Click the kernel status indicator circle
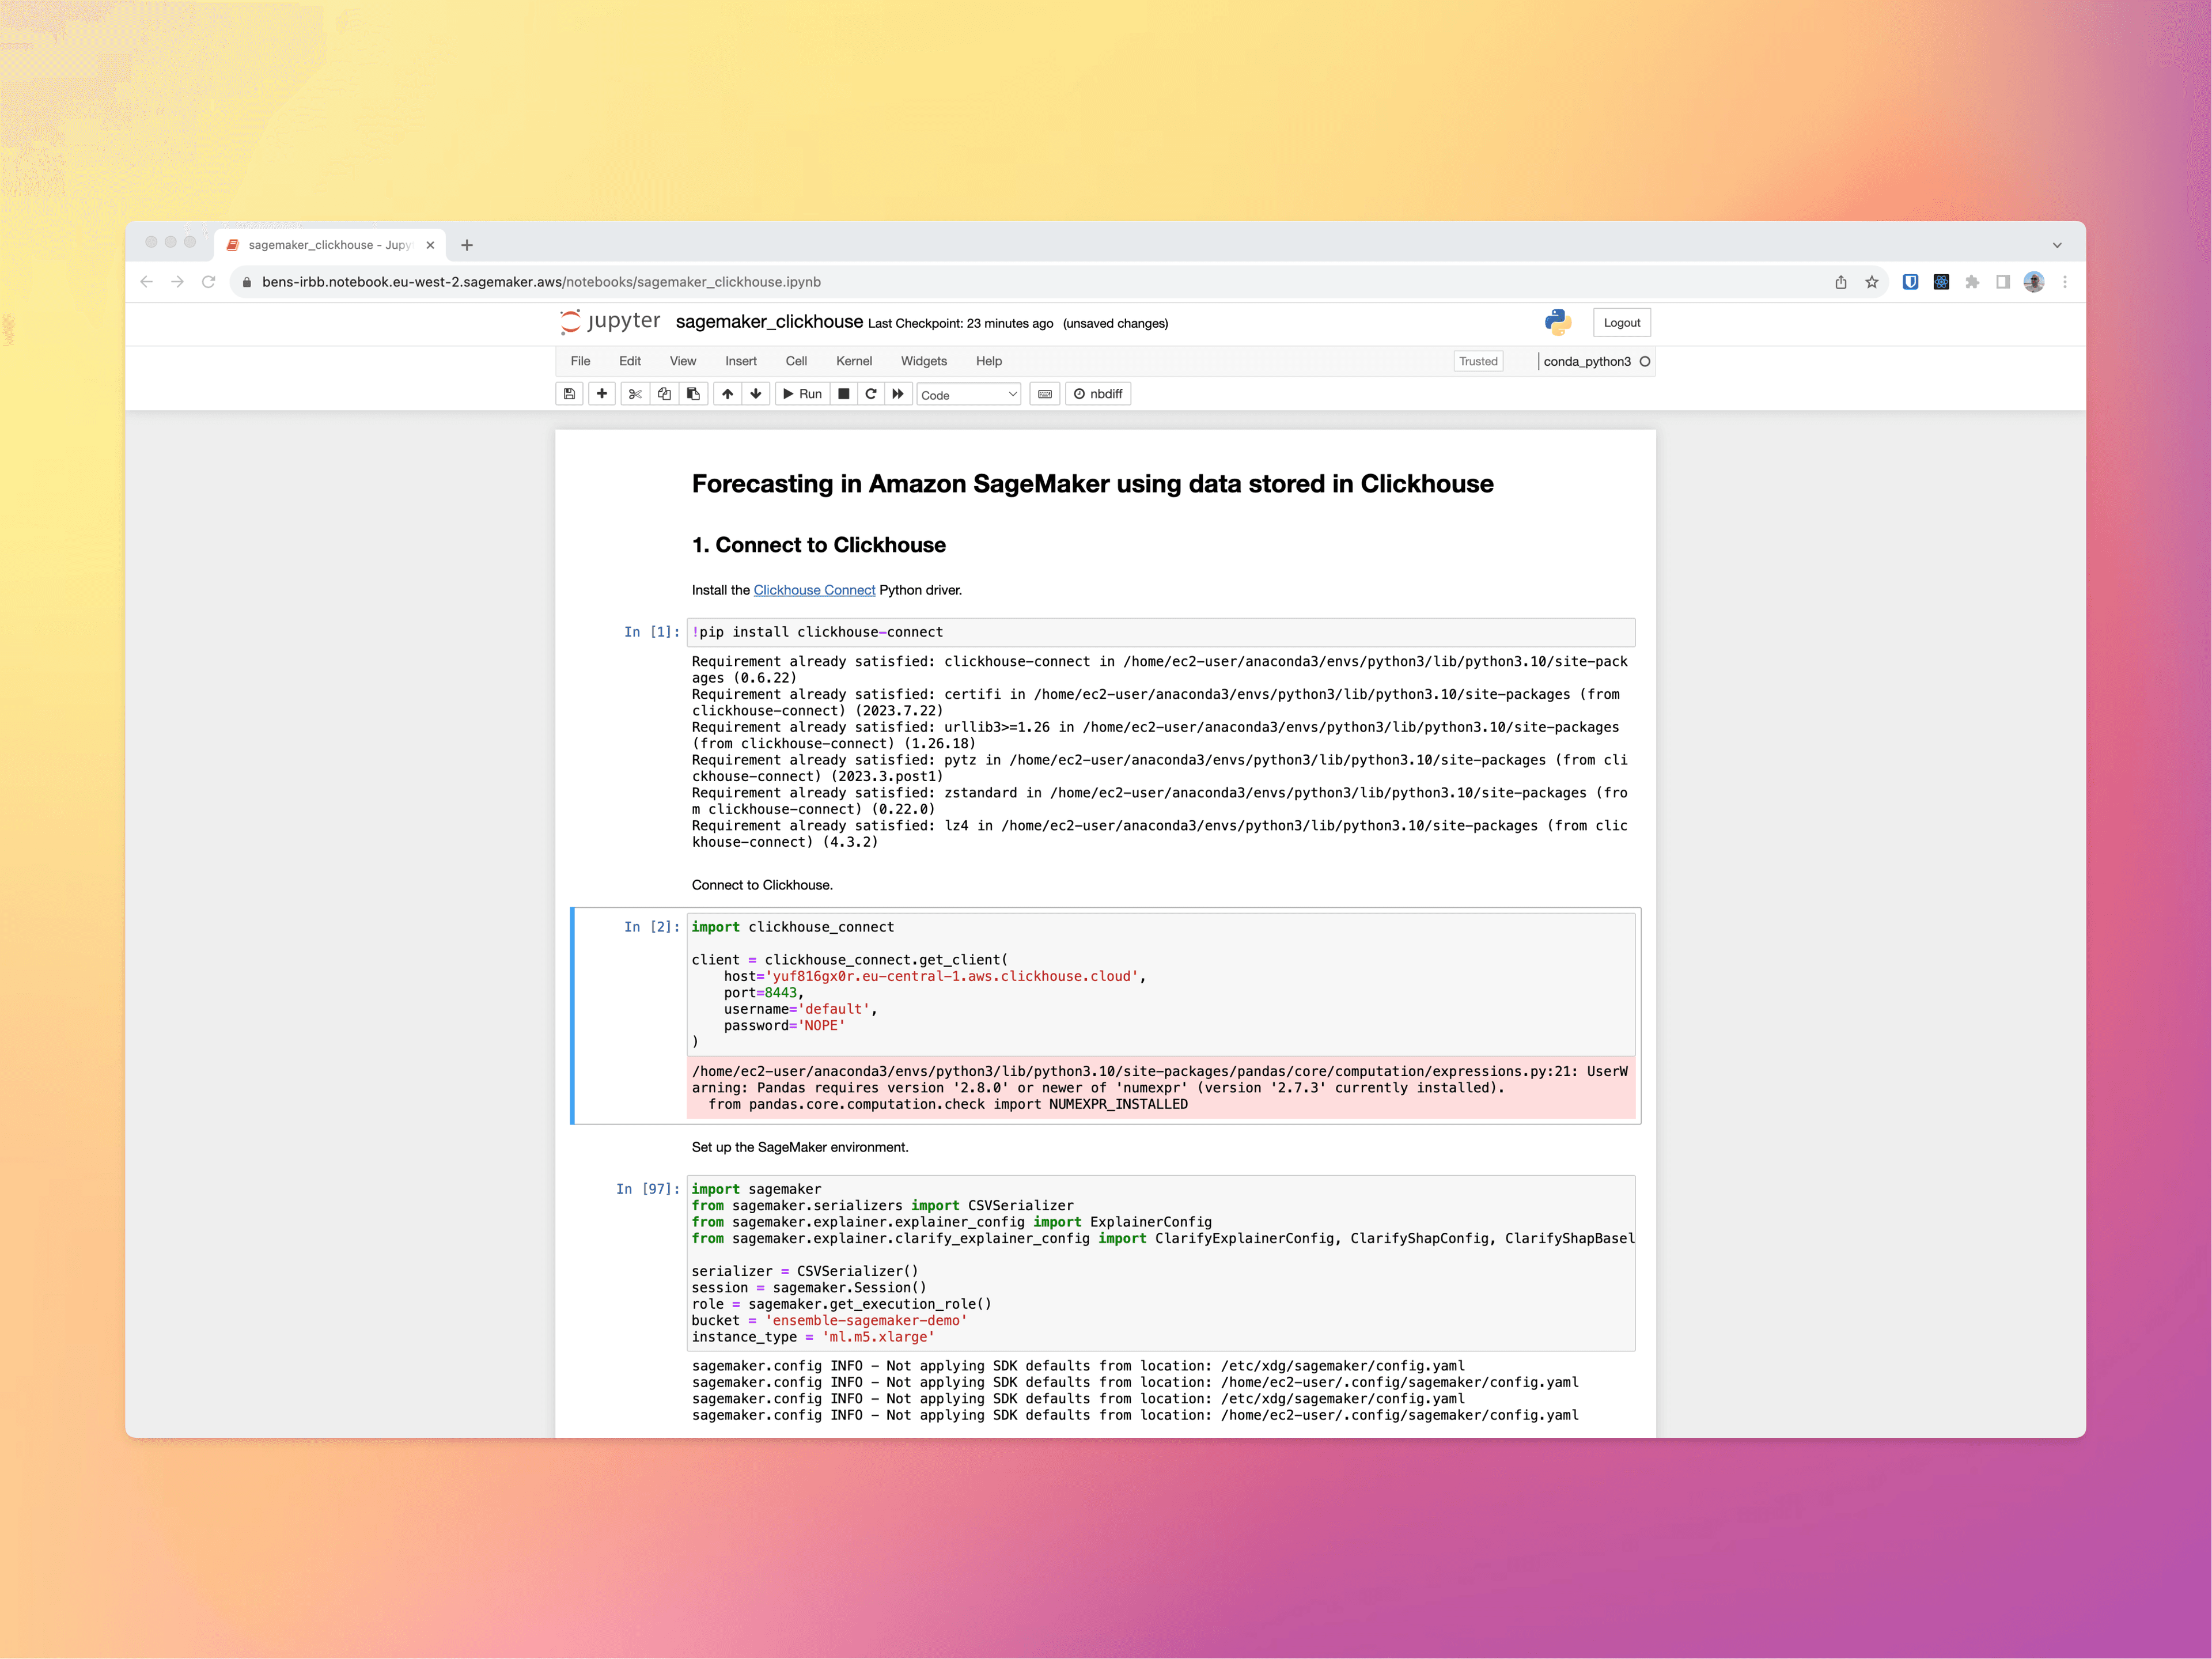Viewport: 2212px width, 1659px height. click(1645, 362)
